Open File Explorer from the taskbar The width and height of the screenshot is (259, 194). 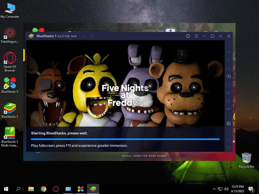pyautogui.click(x=31, y=189)
